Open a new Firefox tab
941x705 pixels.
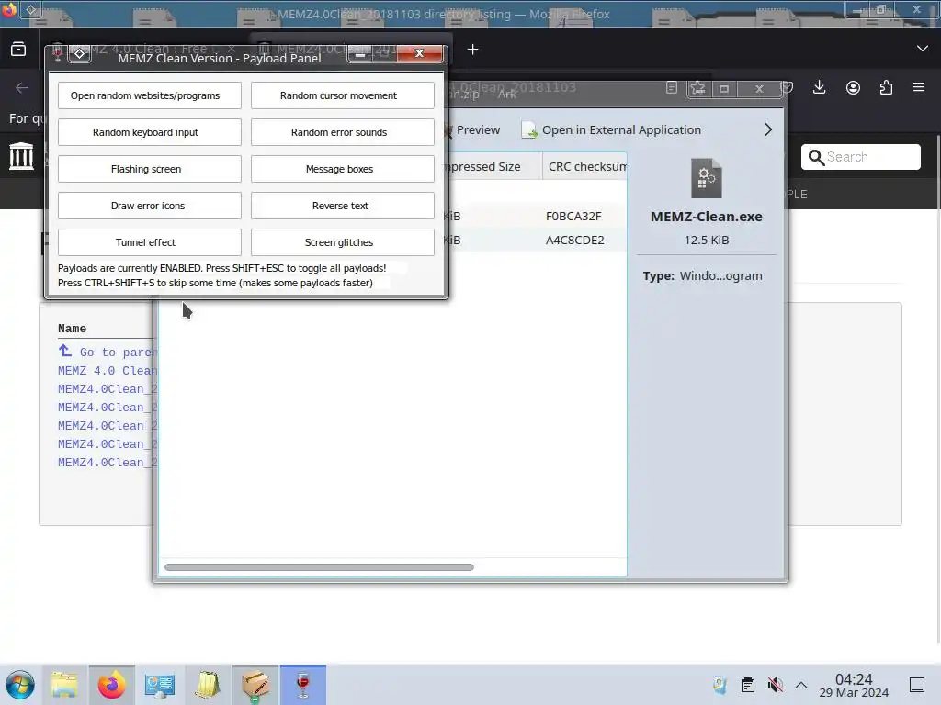[x=473, y=50]
